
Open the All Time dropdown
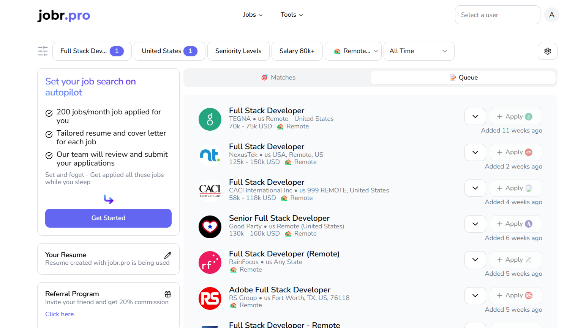coord(419,51)
